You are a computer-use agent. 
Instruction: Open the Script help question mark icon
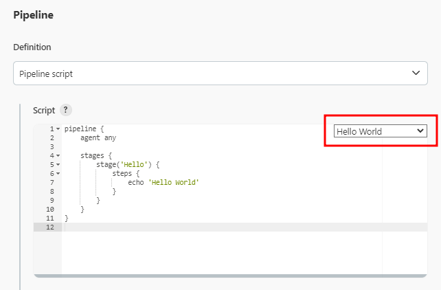[x=66, y=110]
